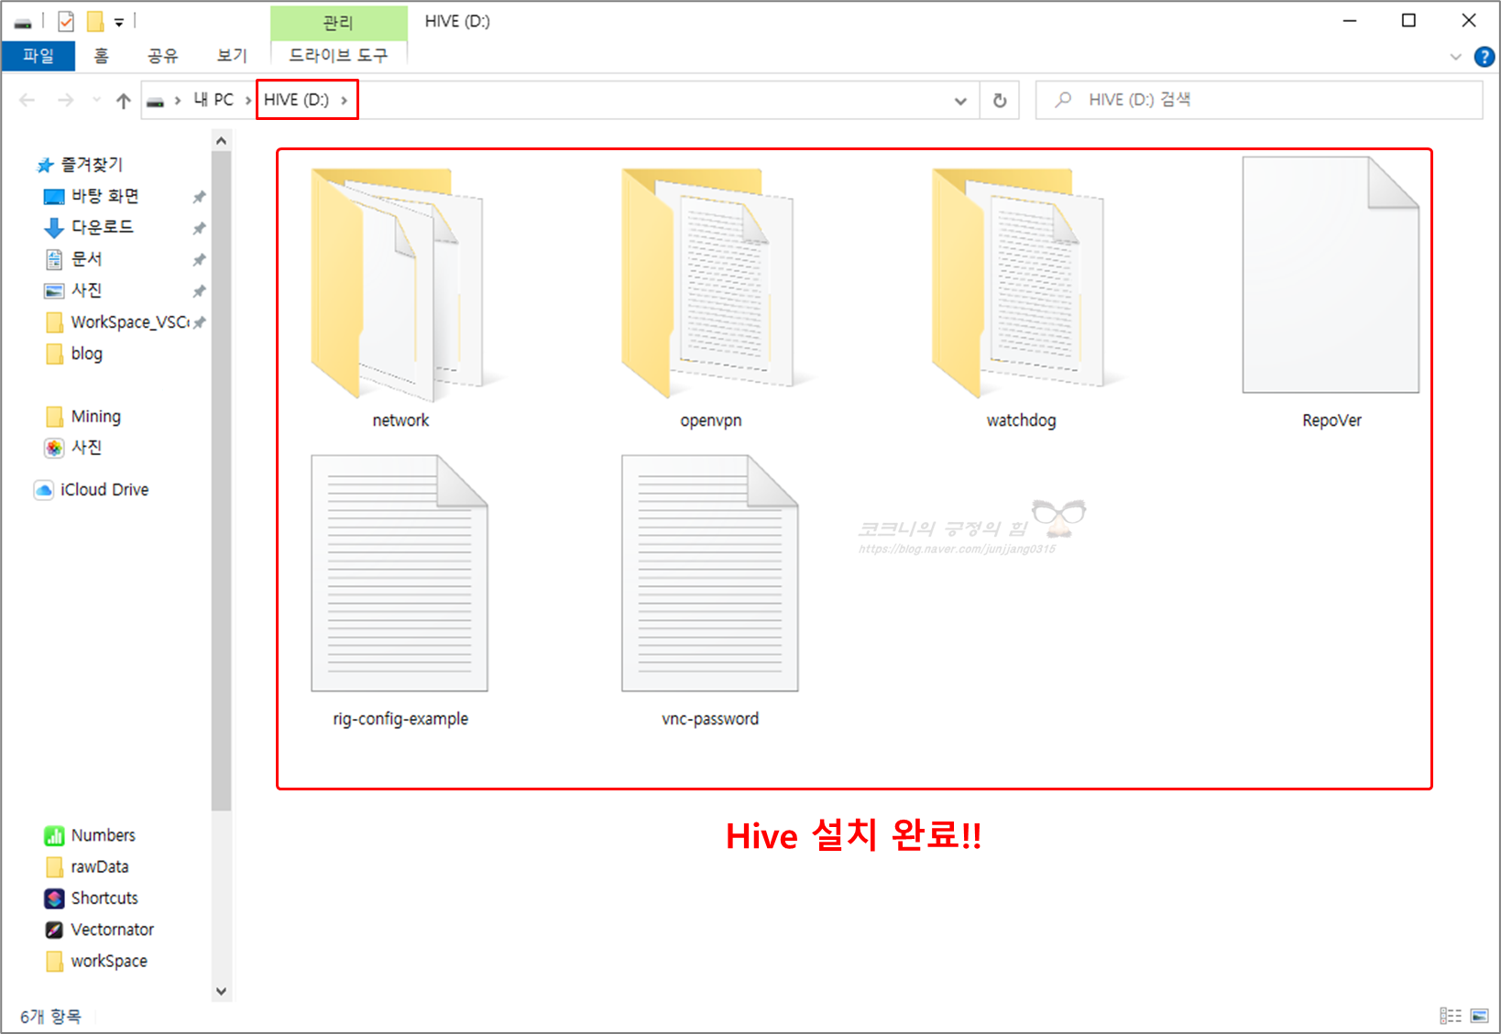Viewport: 1501px width, 1034px height.
Task: Open 바탕 화면 in the sidebar
Action: [x=93, y=196]
